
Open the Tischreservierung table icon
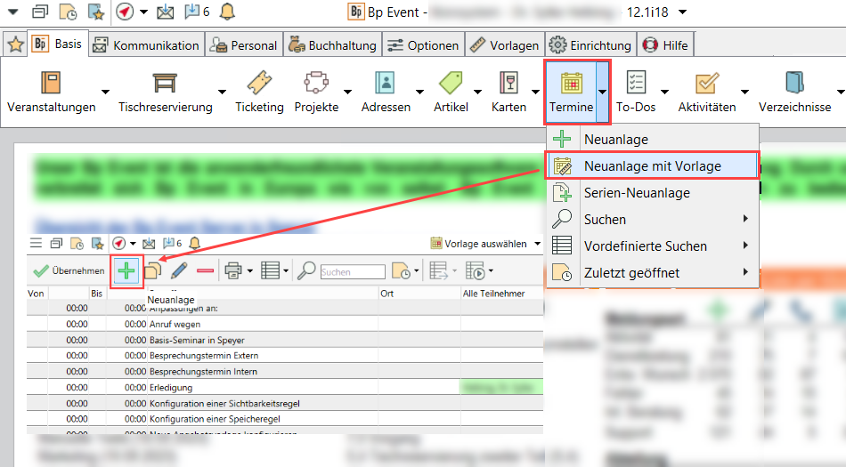click(165, 84)
